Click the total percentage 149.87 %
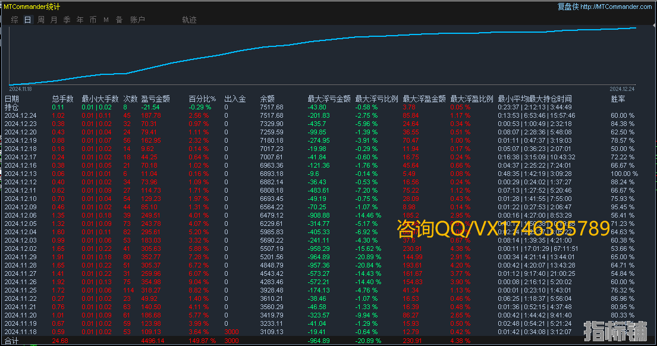The height and width of the screenshot is (346, 657). pos(202,341)
